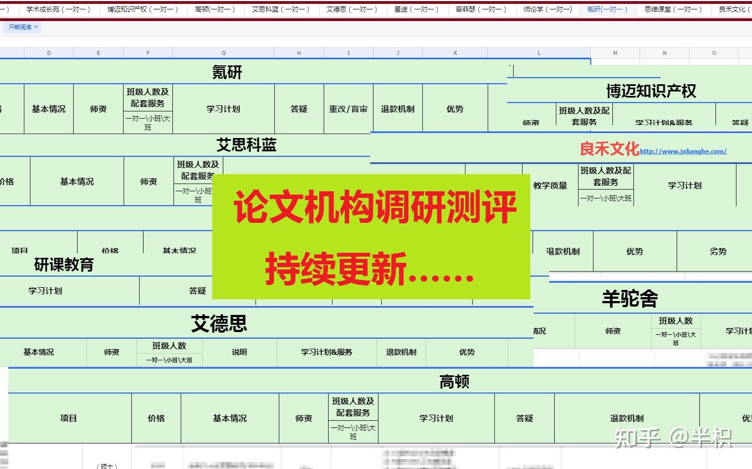The width and height of the screenshot is (752, 469).
Task: Click the 博迈知识产权 title cell
Action: point(651,91)
